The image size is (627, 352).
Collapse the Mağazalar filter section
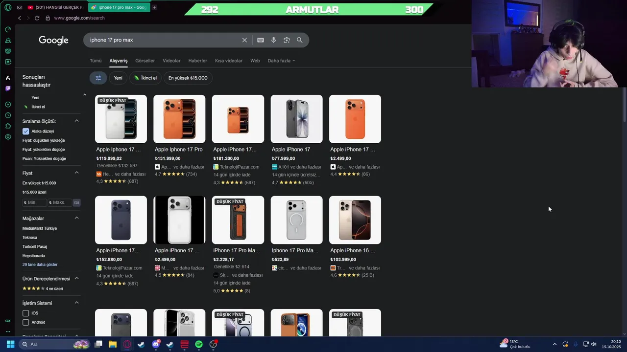click(x=76, y=218)
